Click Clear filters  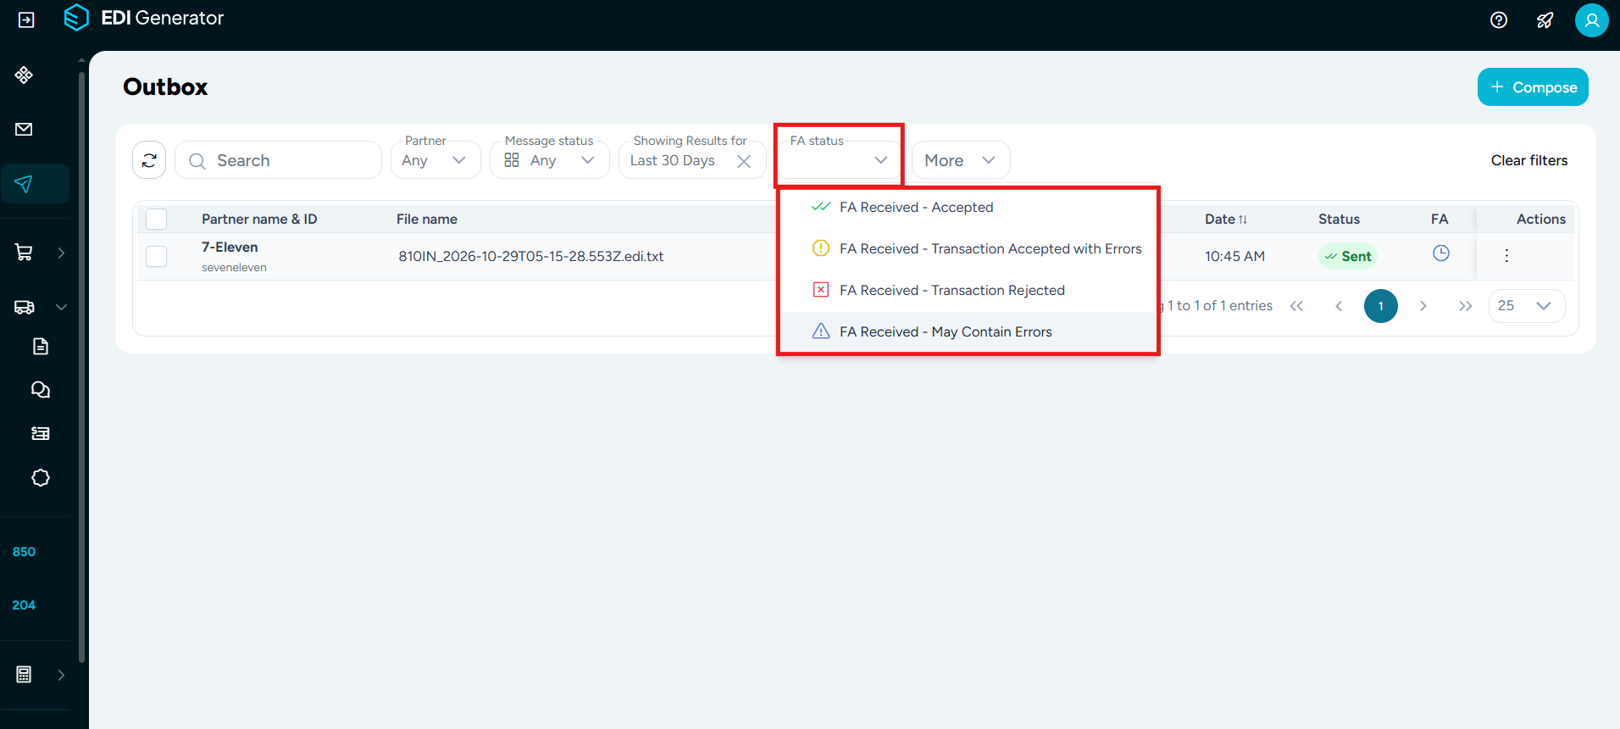(x=1529, y=160)
